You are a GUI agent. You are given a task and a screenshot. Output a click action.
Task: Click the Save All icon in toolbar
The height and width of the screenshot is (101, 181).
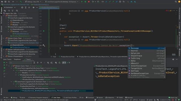coord(5,2)
